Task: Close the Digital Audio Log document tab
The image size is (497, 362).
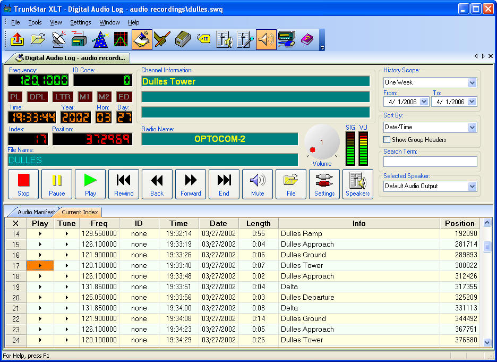Action: pyautogui.click(x=491, y=56)
